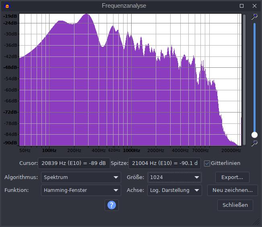Click the Cursor value field
This screenshot has height=227, width=262.
[74, 163]
